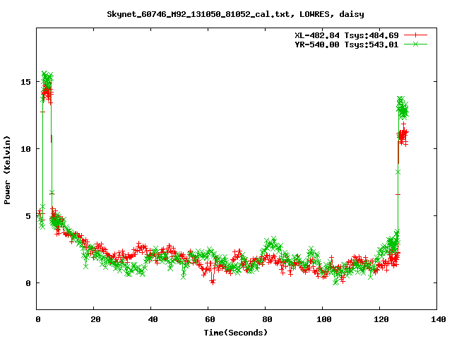
Task: Click the x-axis tick label 40
Action: pyautogui.click(x=153, y=319)
